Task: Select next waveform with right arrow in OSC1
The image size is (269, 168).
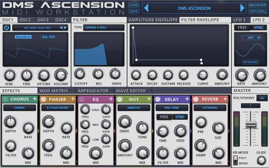Action: (65, 28)
